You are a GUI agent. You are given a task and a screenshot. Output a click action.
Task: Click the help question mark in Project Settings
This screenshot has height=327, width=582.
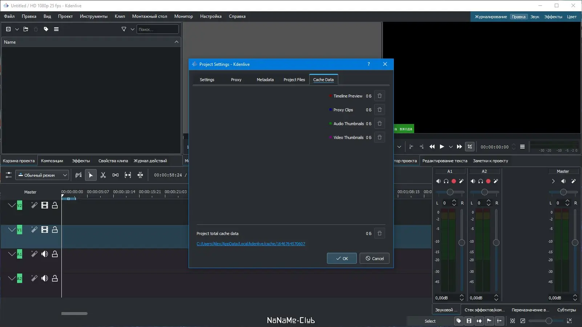click(x=369, y=64)
